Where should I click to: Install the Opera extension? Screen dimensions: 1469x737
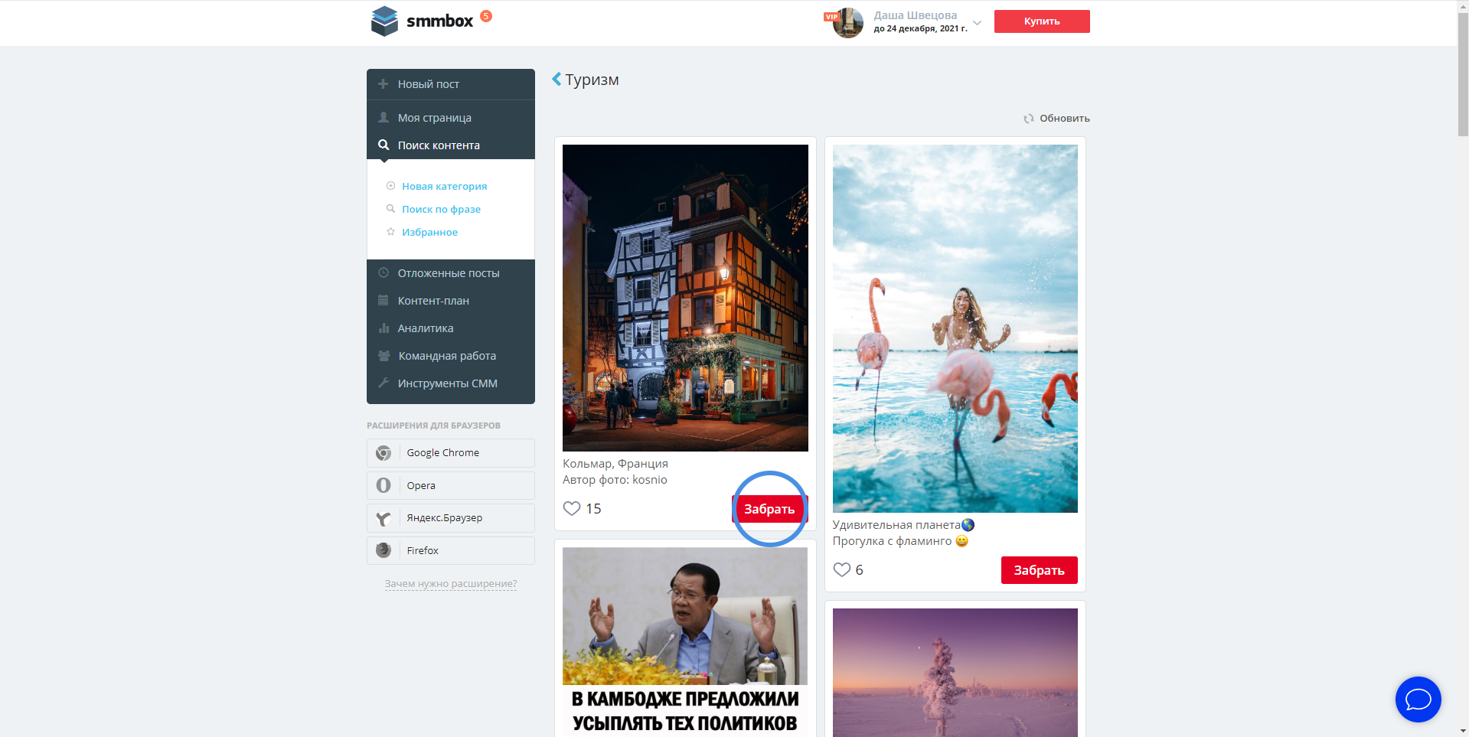pos(451,485)
